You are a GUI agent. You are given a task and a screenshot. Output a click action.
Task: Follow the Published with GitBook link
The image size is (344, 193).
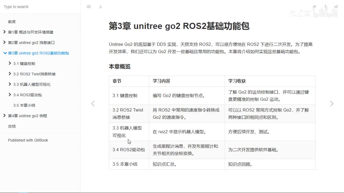pos(28,140)
